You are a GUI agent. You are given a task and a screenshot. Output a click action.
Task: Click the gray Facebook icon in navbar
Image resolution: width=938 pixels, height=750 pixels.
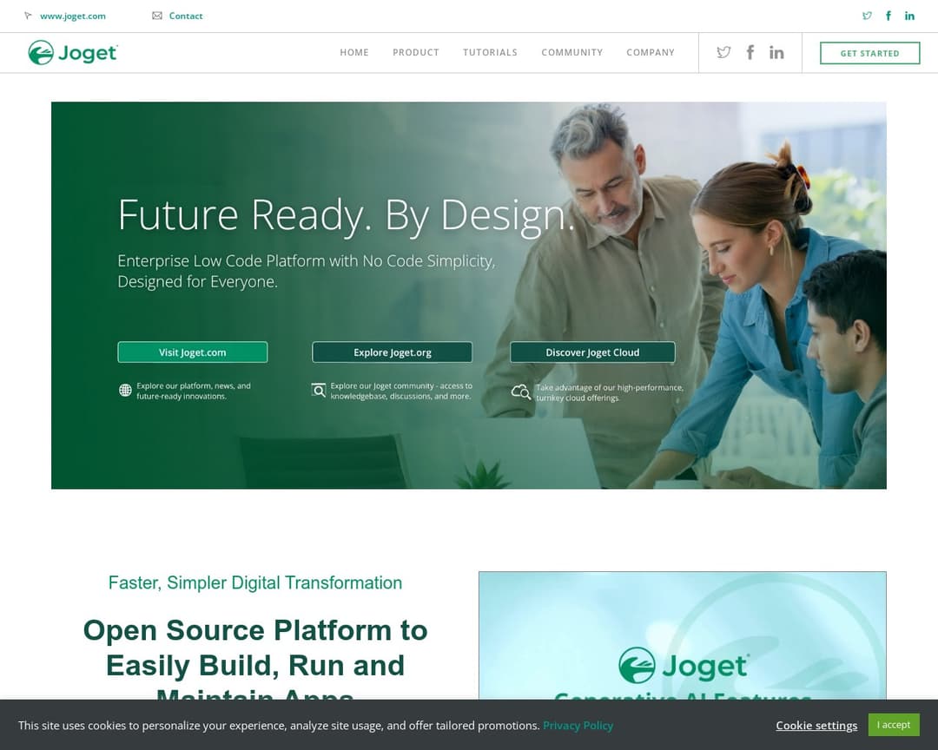click(750, 53)
